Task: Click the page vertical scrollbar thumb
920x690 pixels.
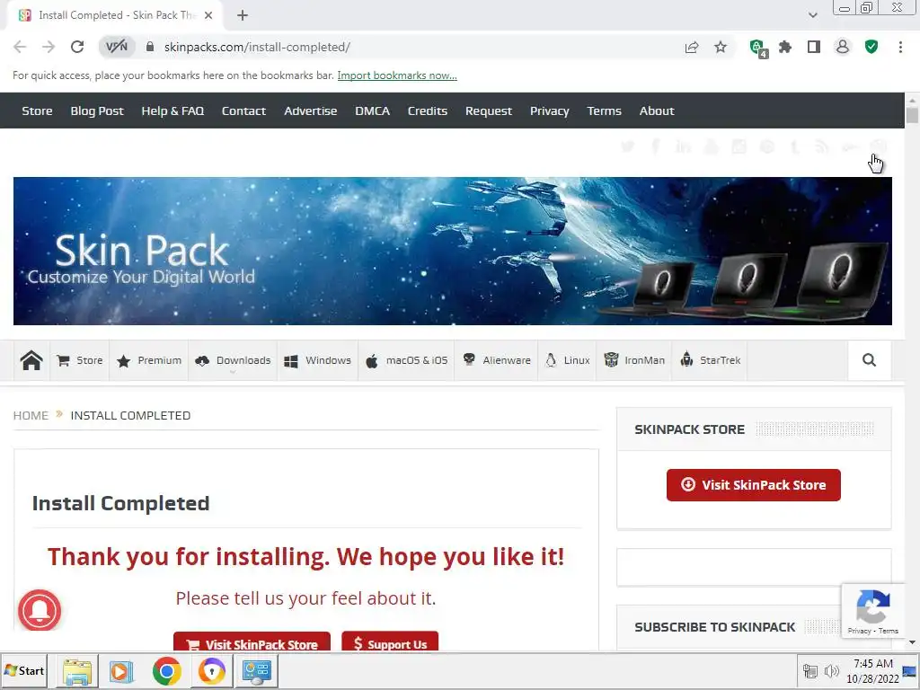Action: [x=912, y=114]
